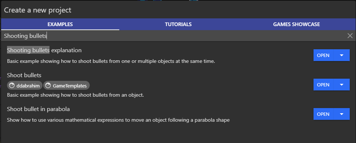The image size is (356, 143).
Task: Click the GameTemplates author avatar icon
Action: (48, 86)
